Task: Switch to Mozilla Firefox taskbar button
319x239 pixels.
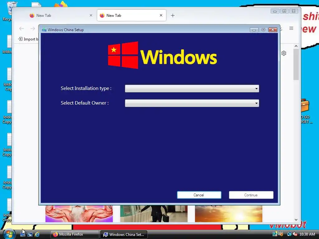Action: (x=75, y=234)
